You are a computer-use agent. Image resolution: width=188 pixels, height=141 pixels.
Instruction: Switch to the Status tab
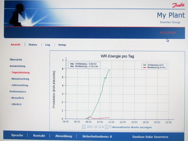tap(33, 45)
